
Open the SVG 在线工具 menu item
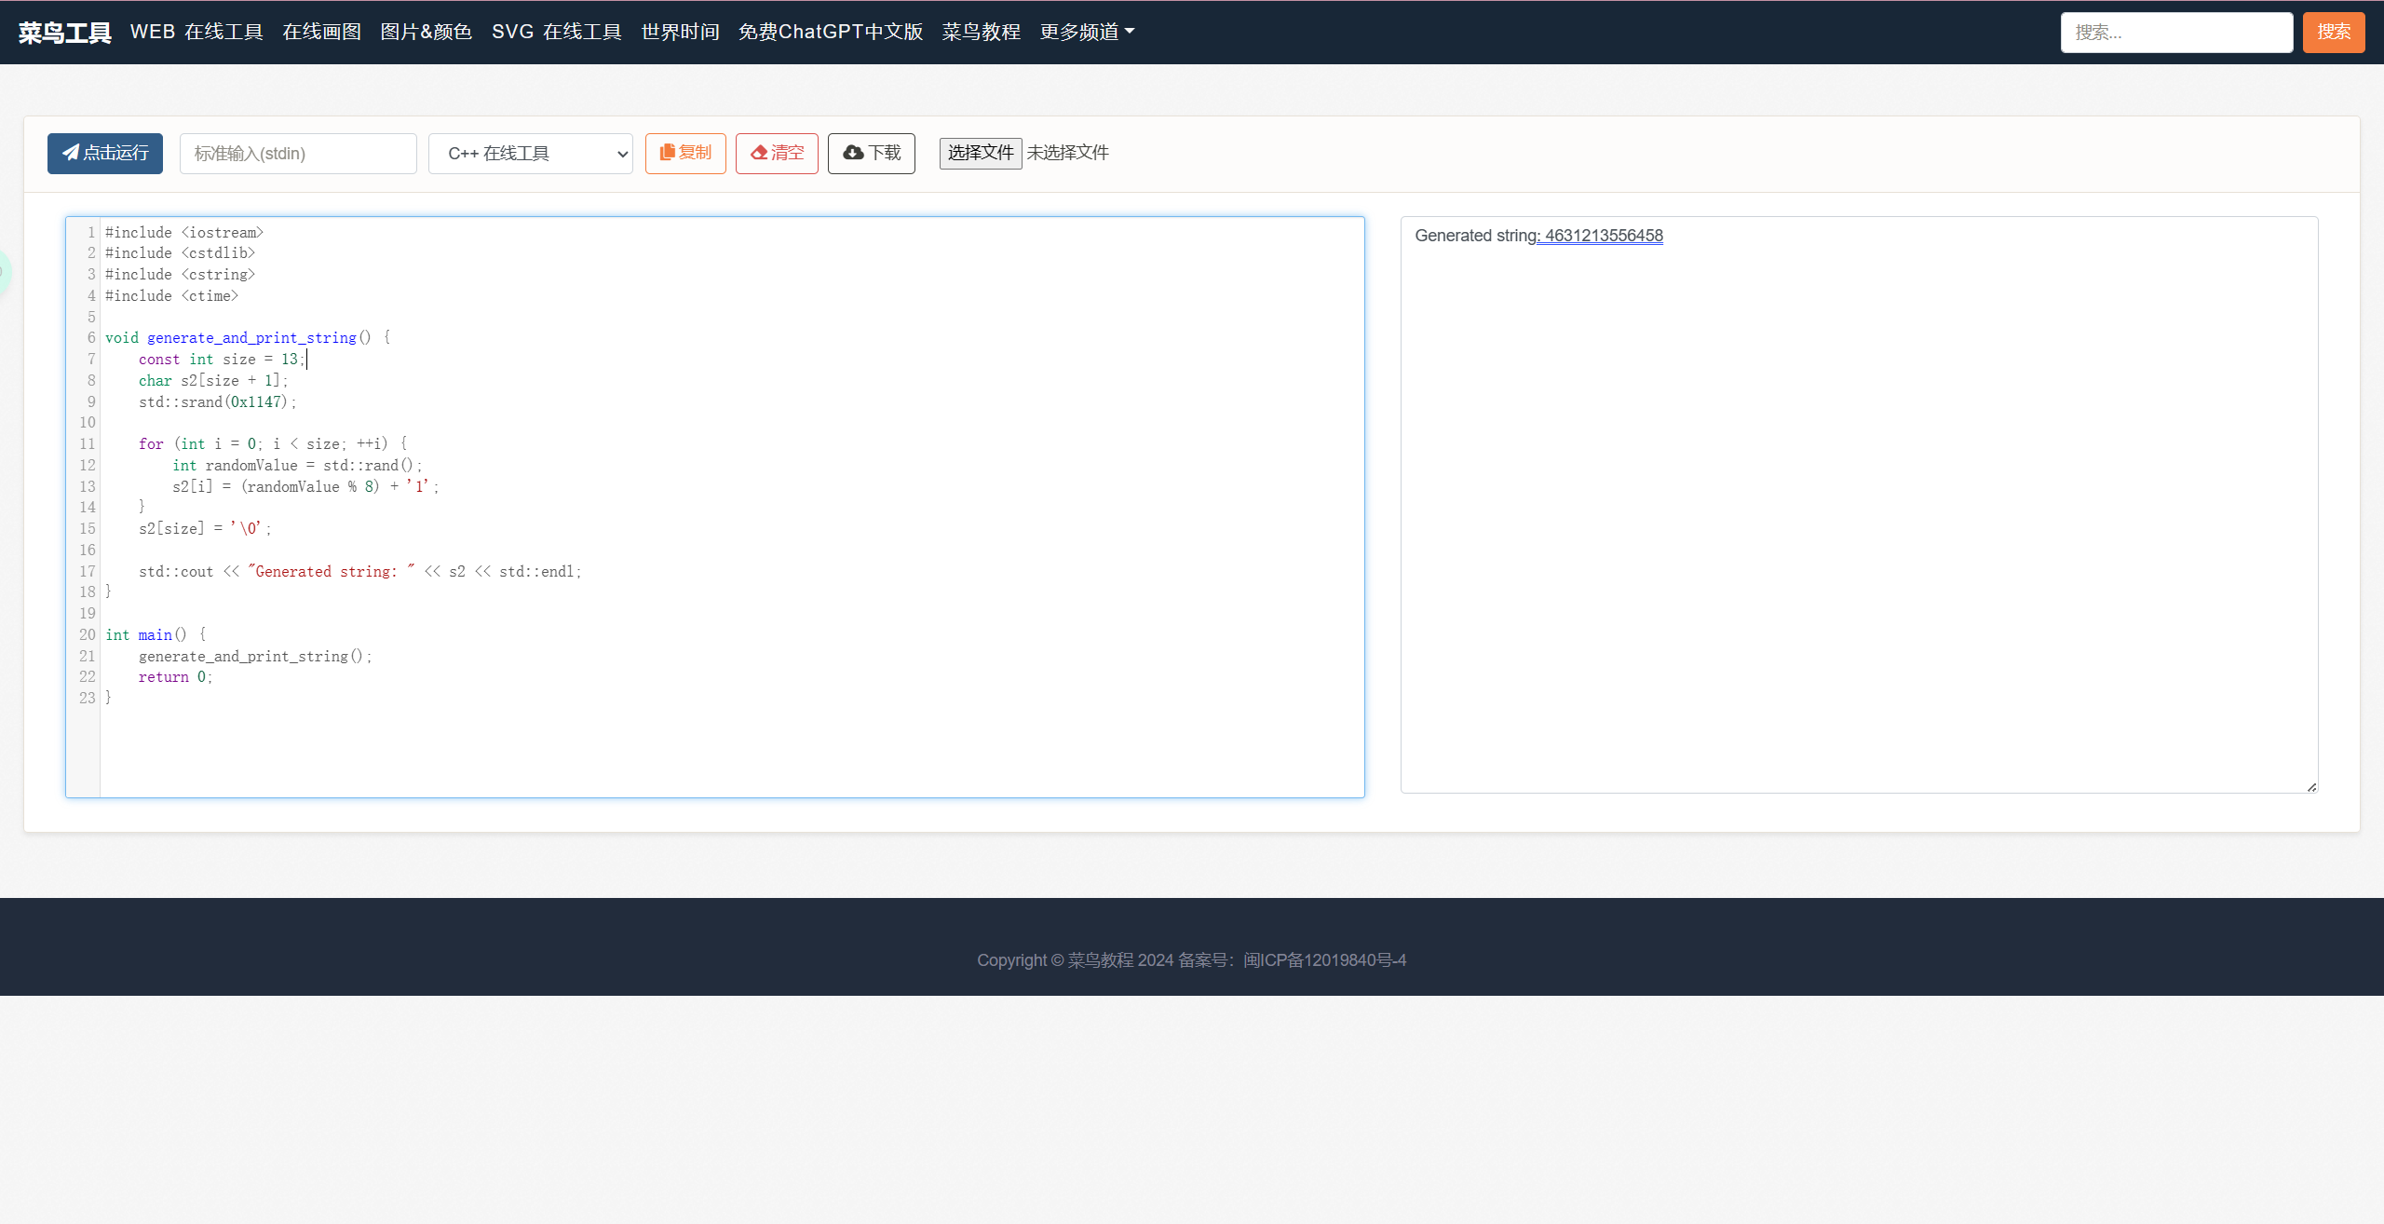pos(557,32)
